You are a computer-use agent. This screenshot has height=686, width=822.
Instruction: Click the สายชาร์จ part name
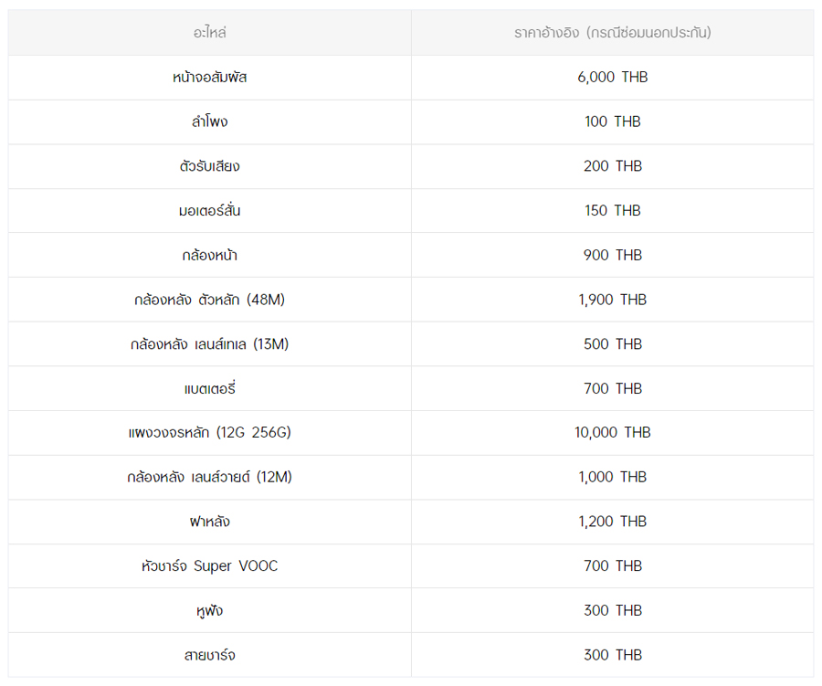209,655
